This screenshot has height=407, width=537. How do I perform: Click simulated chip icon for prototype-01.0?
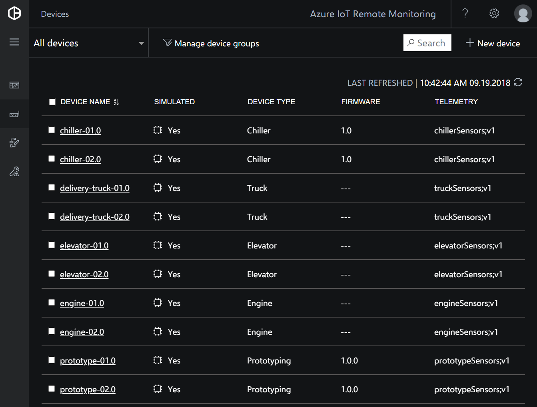coord(158,360)
